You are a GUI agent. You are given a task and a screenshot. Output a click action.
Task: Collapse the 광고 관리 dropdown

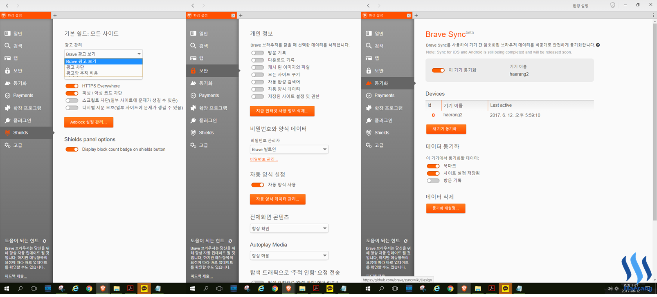(x=103, y=54)
